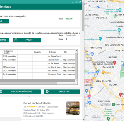Viewport: 124px width, 121px height.
Task: Close the extractor window
Action: pyautogui.click(x=80, y=2)
